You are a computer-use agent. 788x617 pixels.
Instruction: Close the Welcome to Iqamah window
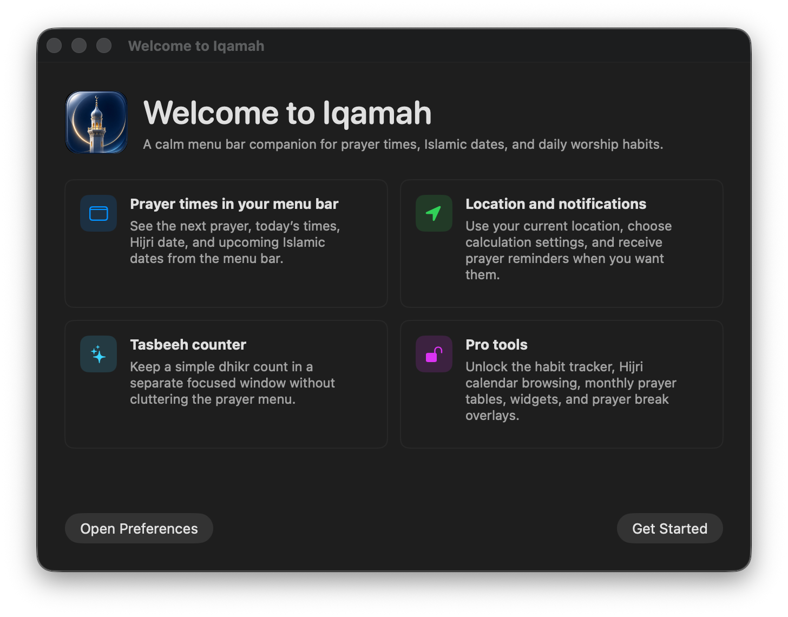click(x=54, y=45)
